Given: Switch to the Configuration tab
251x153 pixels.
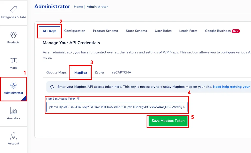Looking at the screenshot, I should (x=75, y=31).
